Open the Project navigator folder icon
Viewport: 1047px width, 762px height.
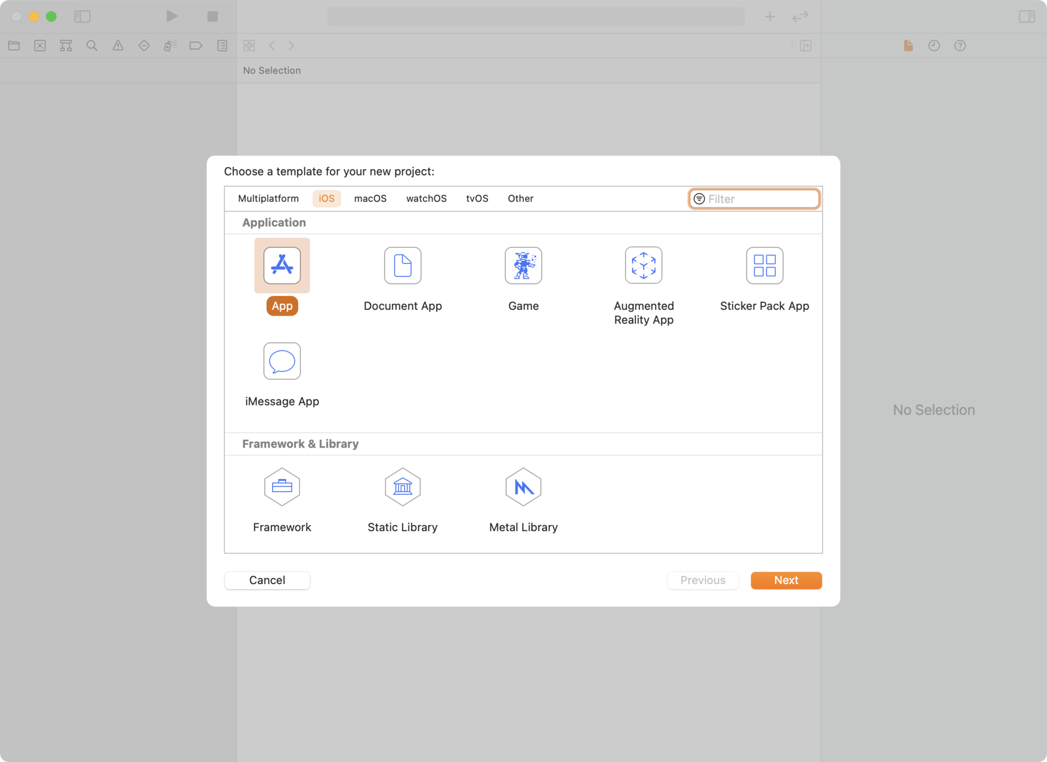point(14,46)
